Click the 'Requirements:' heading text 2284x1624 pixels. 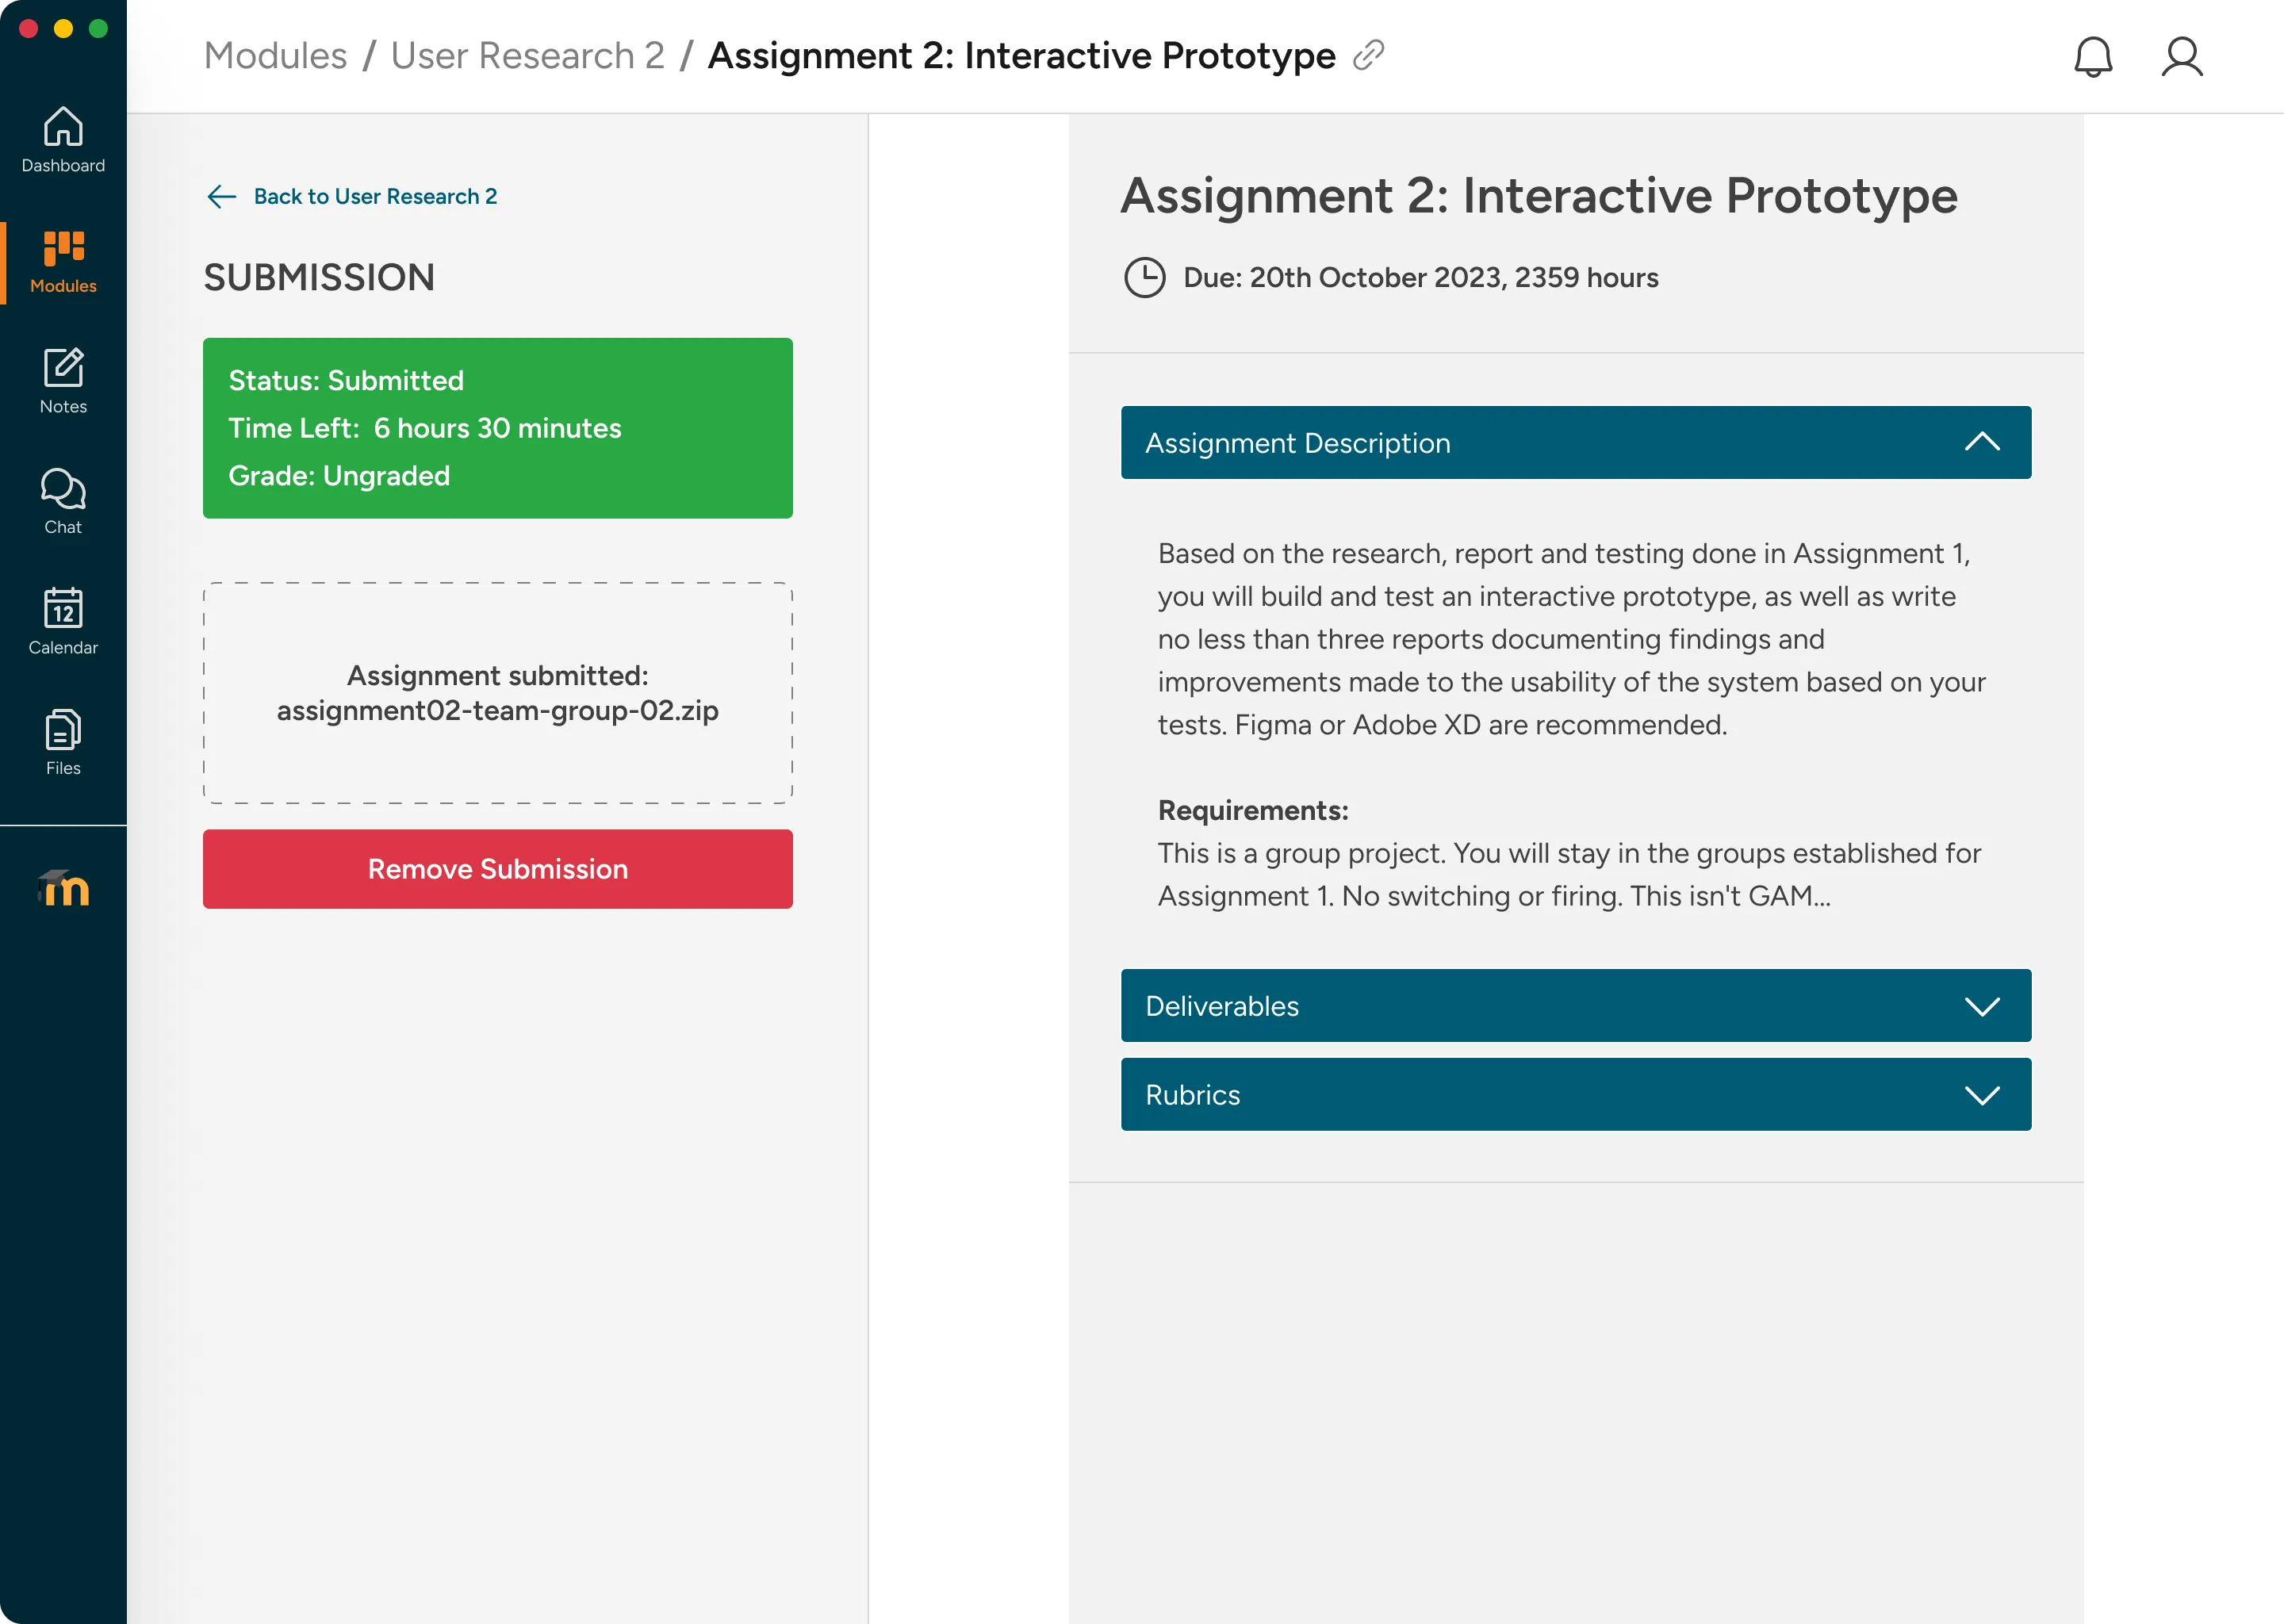(1253, 810)
